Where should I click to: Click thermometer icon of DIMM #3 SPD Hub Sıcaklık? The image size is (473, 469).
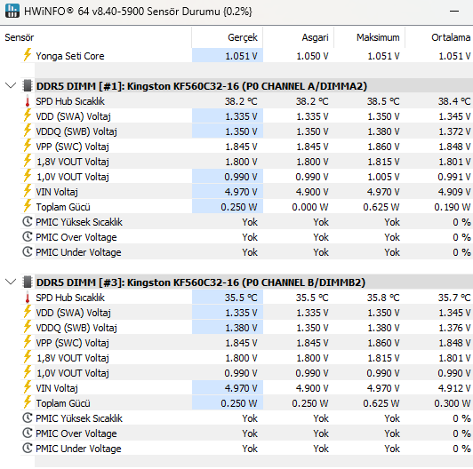[28, 298]
